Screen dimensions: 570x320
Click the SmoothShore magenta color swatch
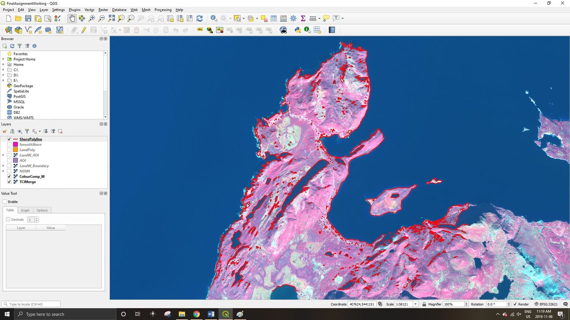15,144
